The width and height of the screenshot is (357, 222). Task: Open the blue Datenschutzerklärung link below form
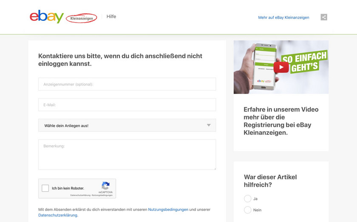click(x=58, y=215)
